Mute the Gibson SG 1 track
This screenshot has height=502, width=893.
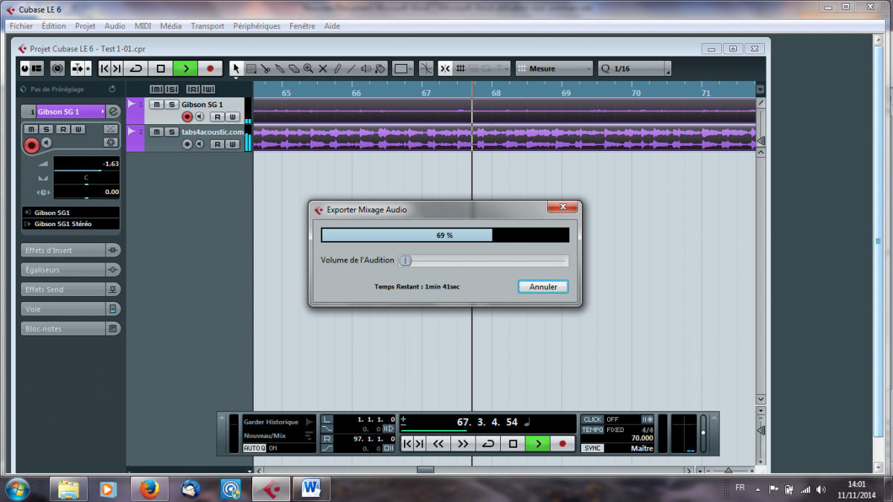(x=156, y=104)
